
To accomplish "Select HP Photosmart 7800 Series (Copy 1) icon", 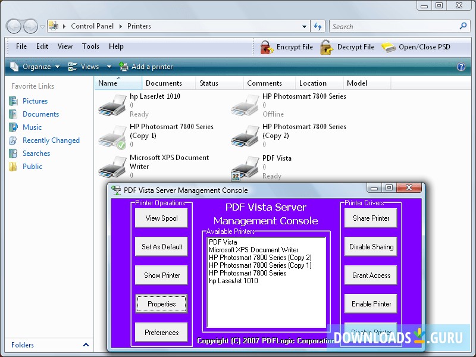I will click(112, 137).
